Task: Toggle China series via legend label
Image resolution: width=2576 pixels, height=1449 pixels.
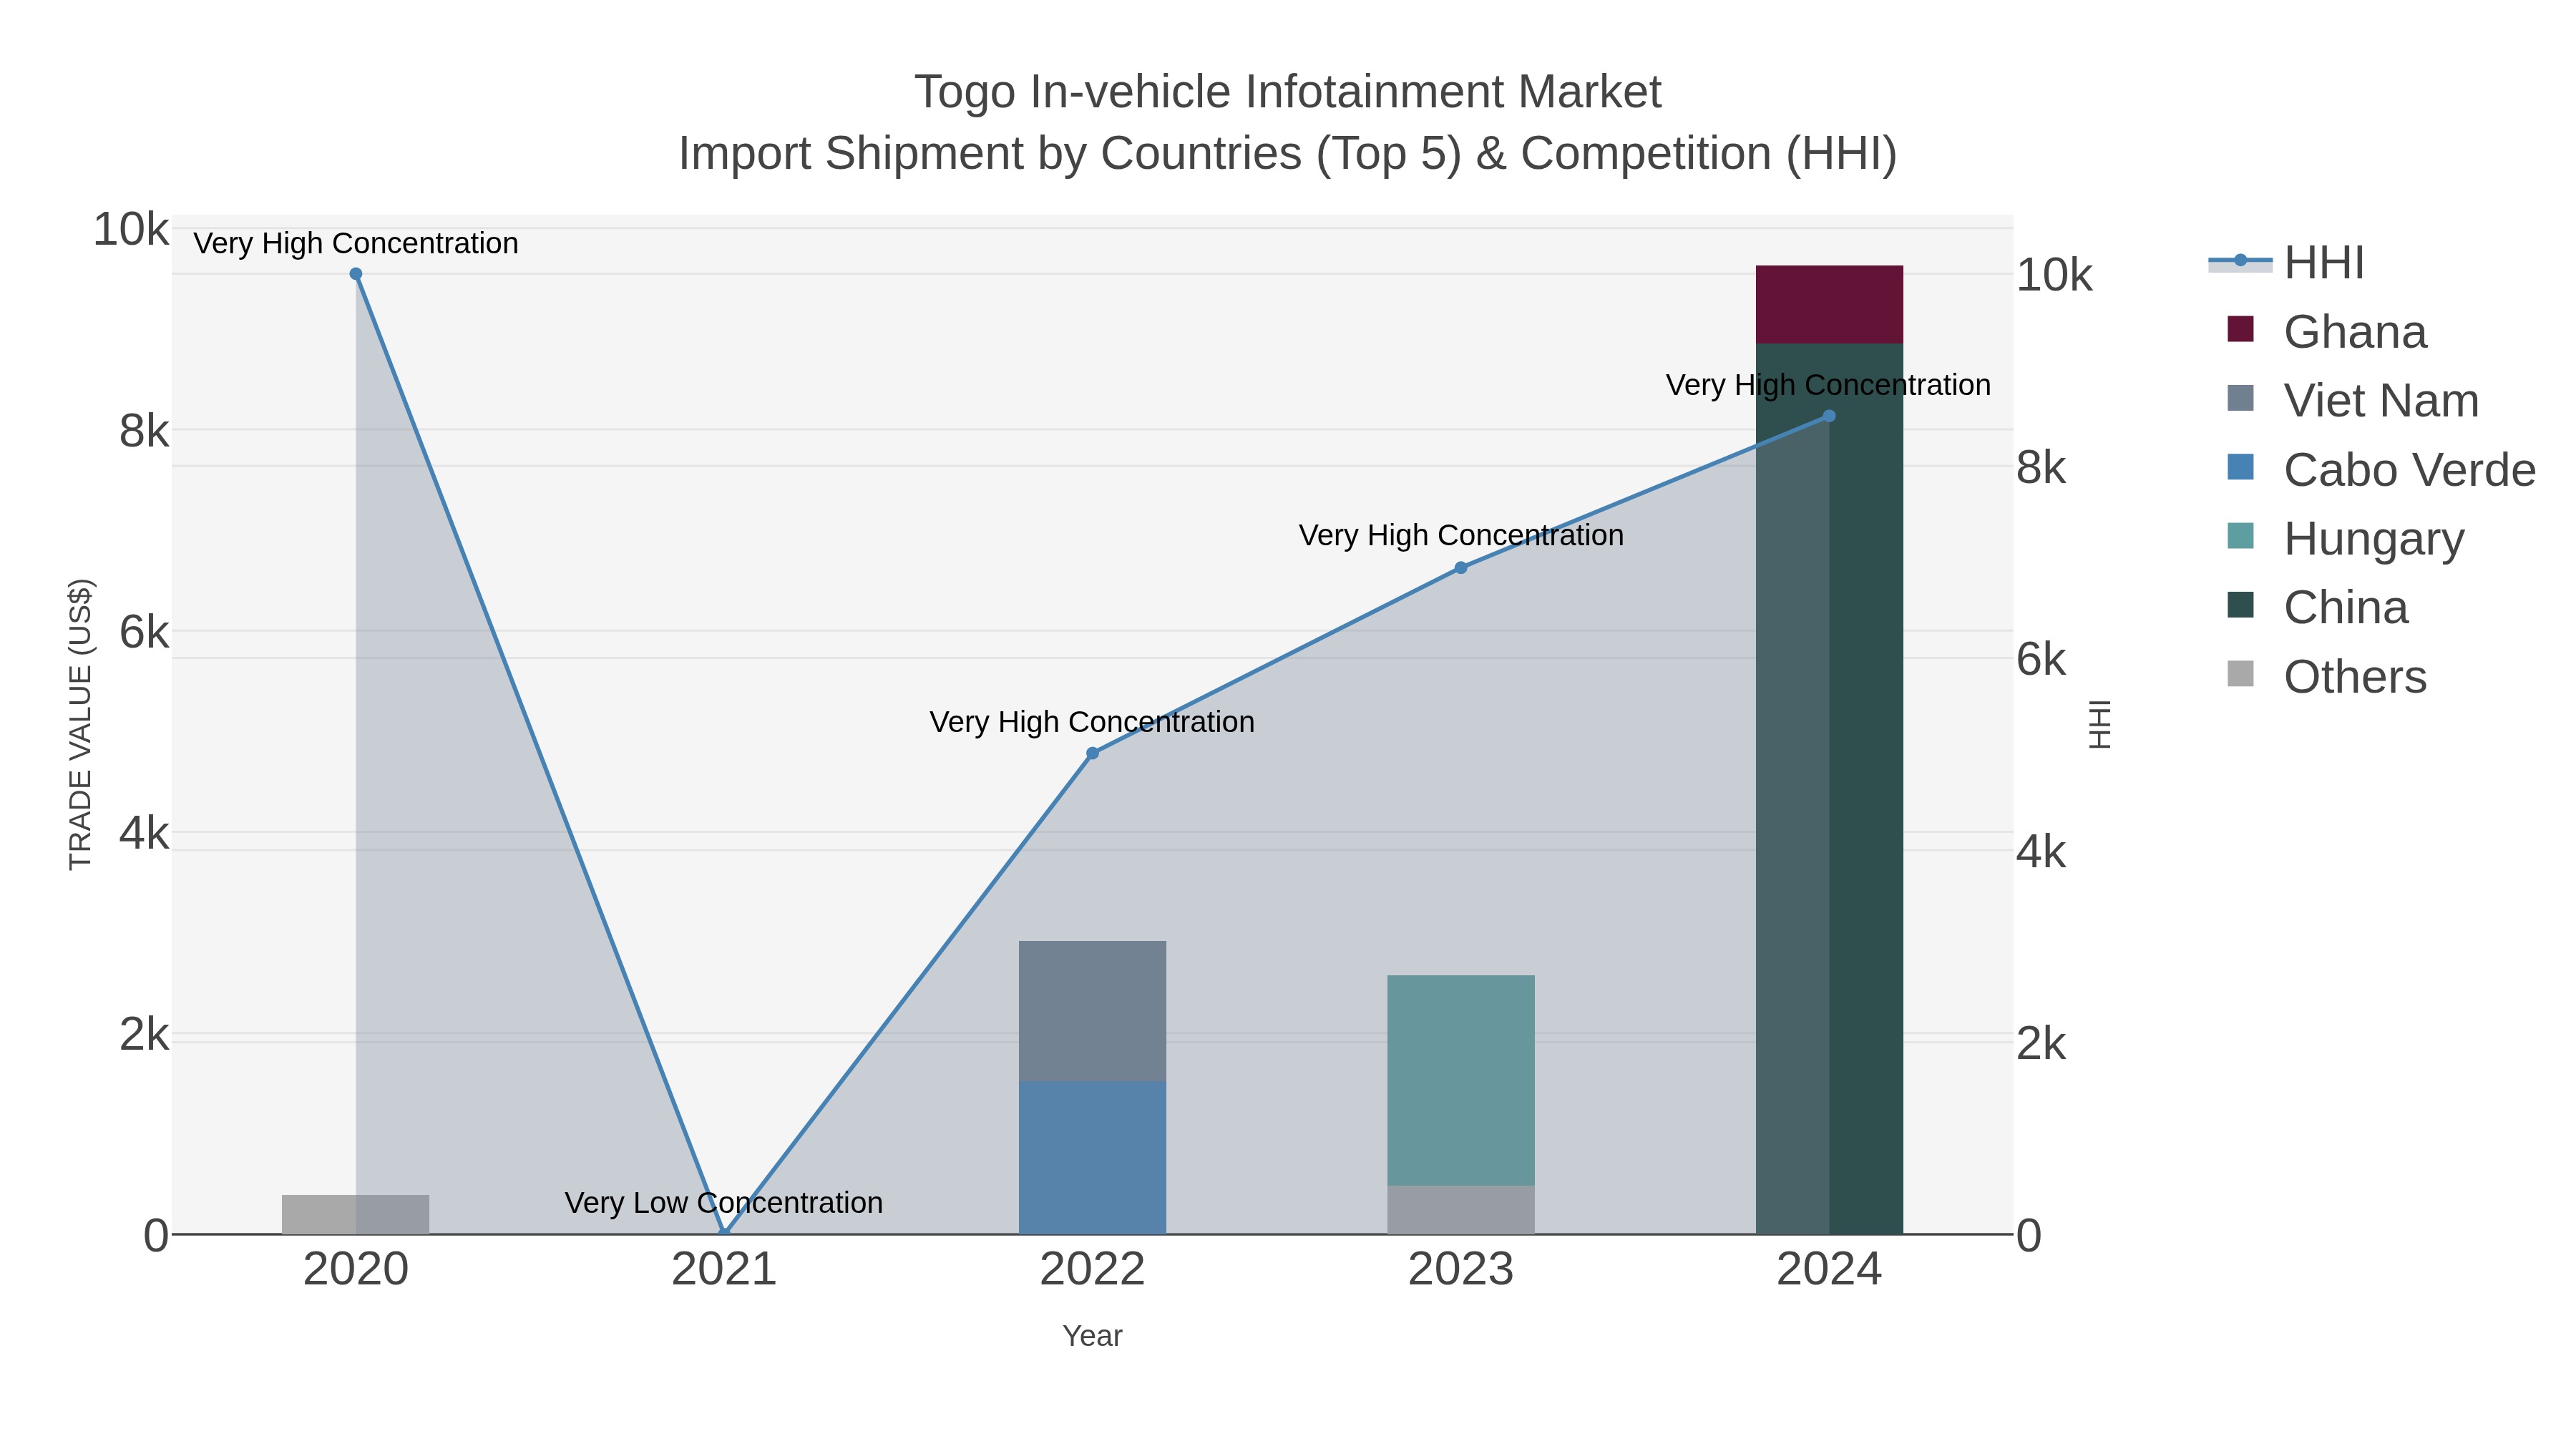Action: point(2346,608)
